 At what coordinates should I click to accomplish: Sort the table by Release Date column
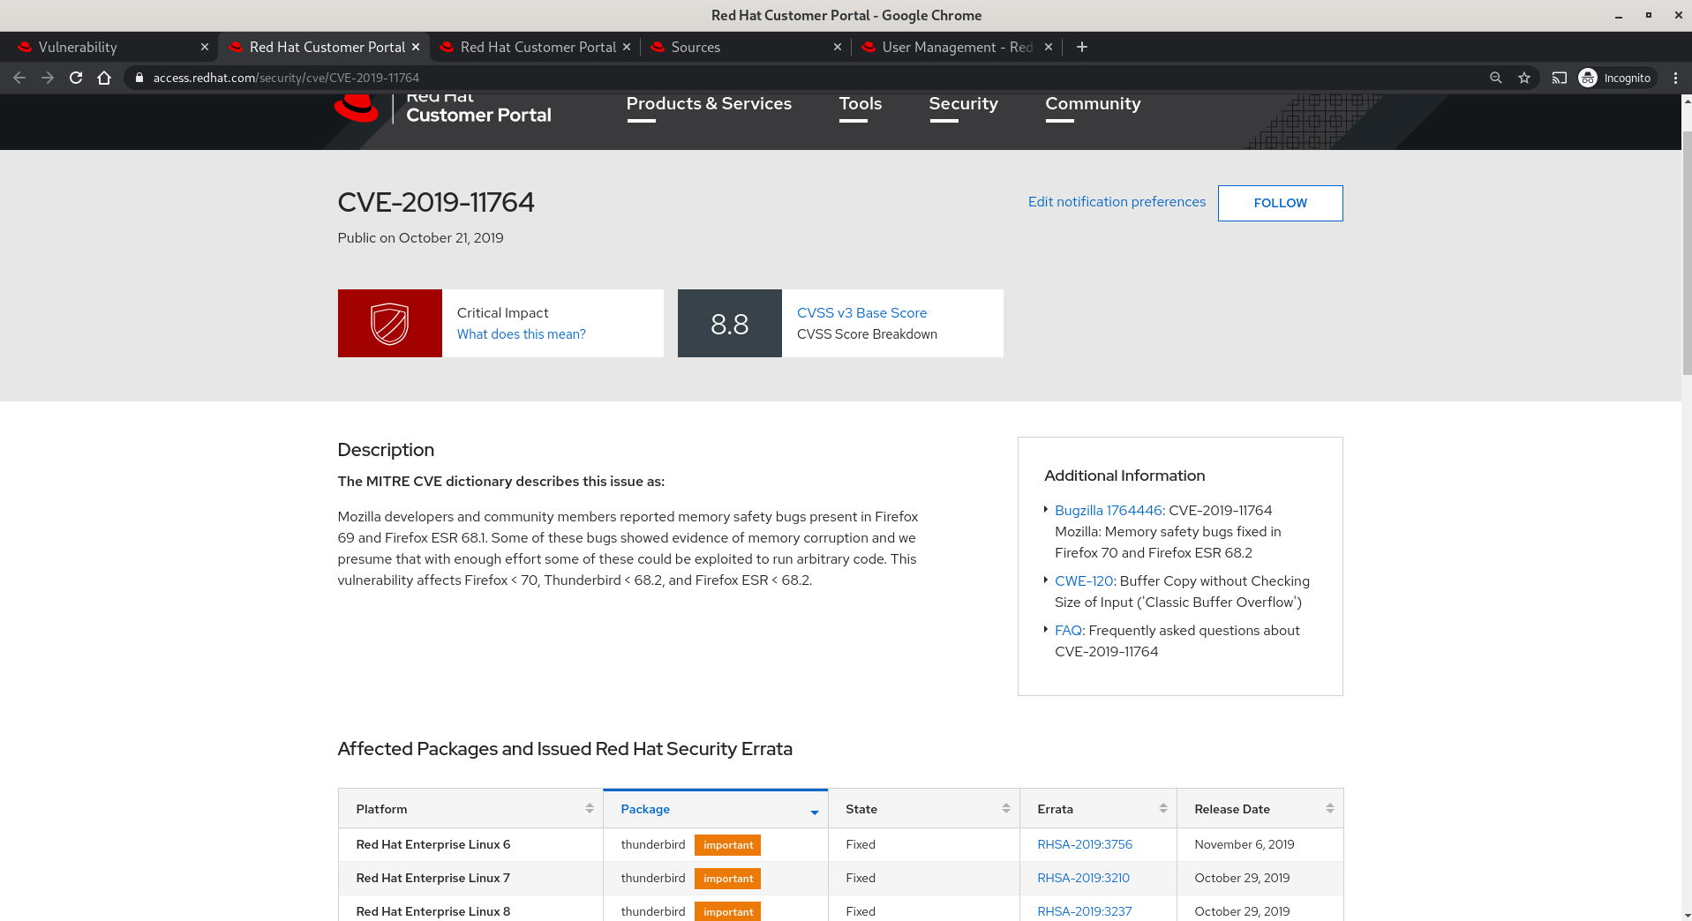pyautogui.click(x=1260, y=809)
